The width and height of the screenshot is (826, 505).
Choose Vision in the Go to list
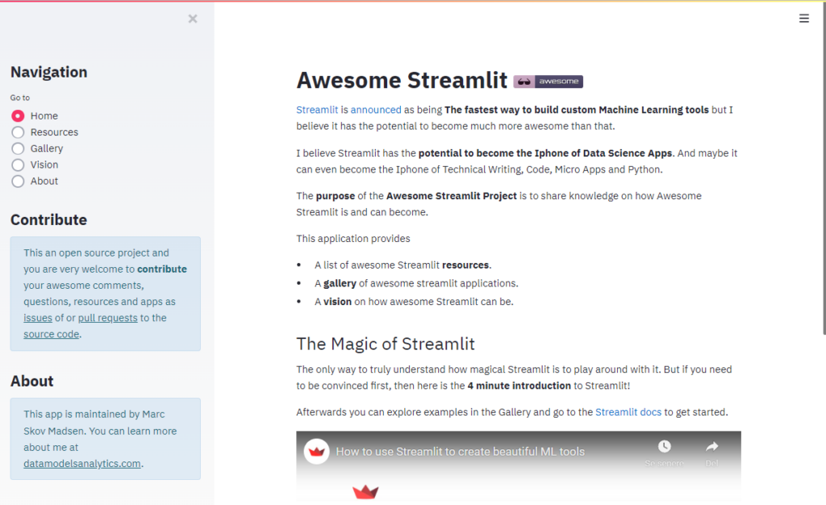click(18, 165)
